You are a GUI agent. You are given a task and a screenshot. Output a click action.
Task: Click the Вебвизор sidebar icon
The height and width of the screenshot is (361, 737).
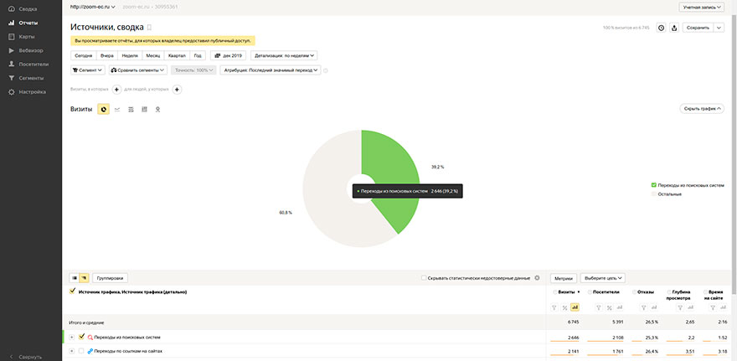pos(11,50)
